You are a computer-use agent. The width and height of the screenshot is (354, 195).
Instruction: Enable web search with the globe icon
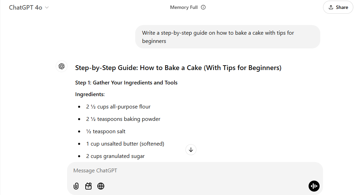click(x=101, y=186)
